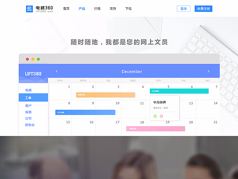Select calendar date 16
Screen dimensions: 238x179
pos(92,122)
